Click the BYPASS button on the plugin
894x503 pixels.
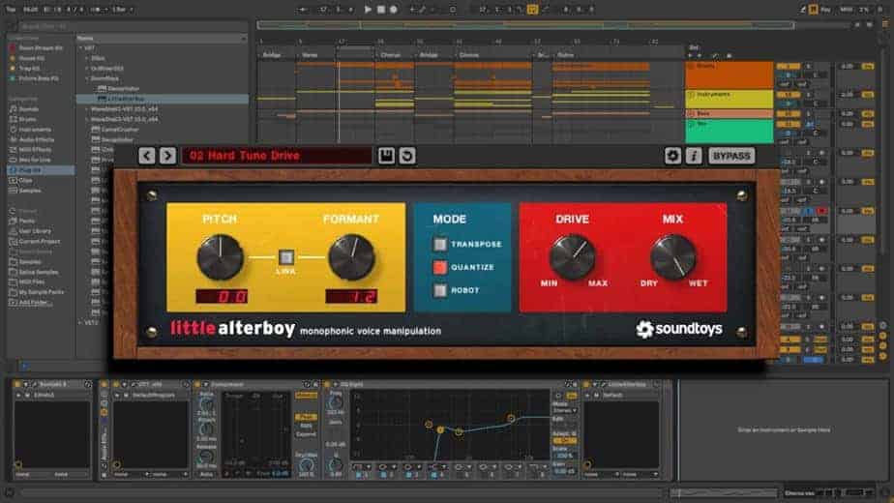tap(731, 156)
